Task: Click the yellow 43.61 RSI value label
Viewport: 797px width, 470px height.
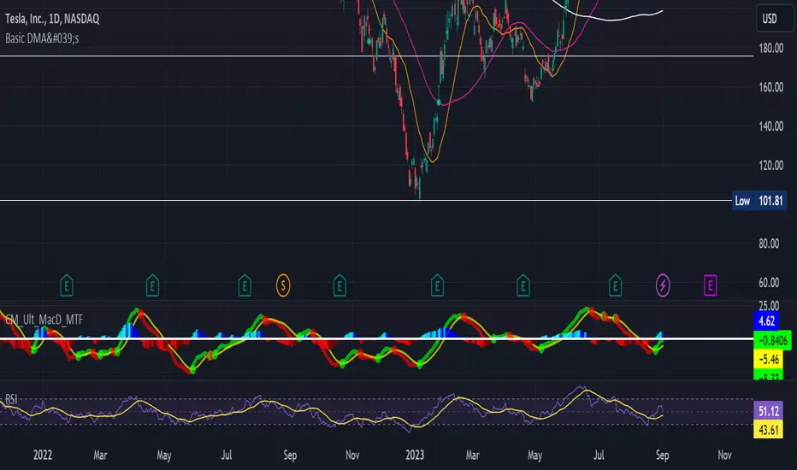Action: (769, 429)
